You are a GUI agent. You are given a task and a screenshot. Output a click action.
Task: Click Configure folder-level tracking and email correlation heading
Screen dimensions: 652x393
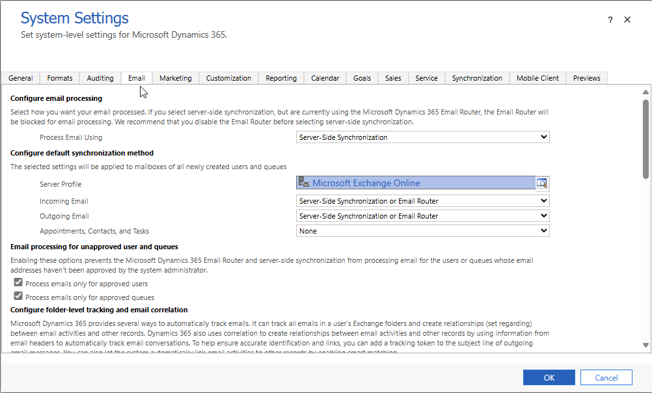pos(99,310)
